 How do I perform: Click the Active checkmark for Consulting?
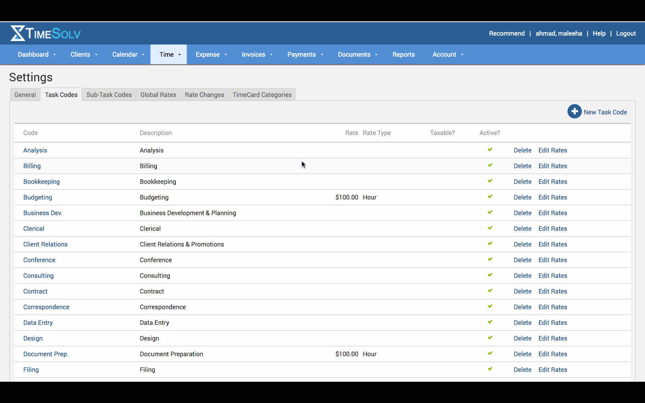click(x=490, y=275)
